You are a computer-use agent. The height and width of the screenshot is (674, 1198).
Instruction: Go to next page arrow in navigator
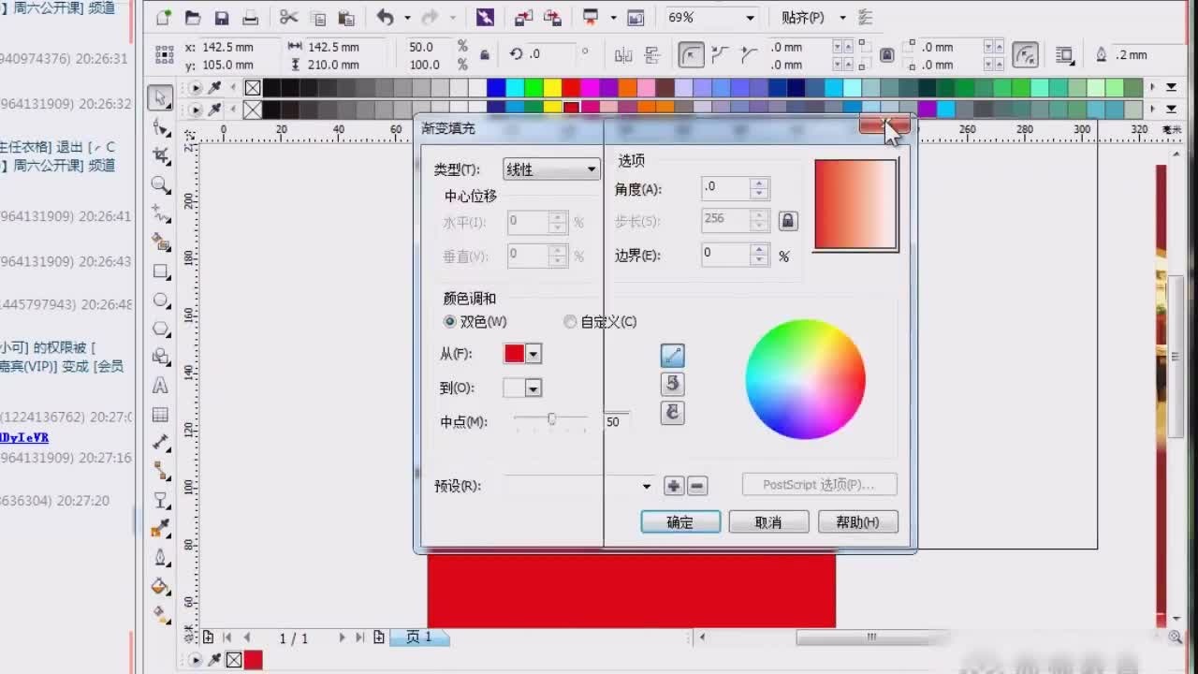(x=342, y=637)
